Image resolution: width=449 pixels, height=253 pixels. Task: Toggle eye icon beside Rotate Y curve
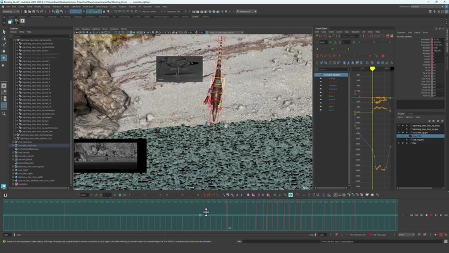click(x=321, y=96)
